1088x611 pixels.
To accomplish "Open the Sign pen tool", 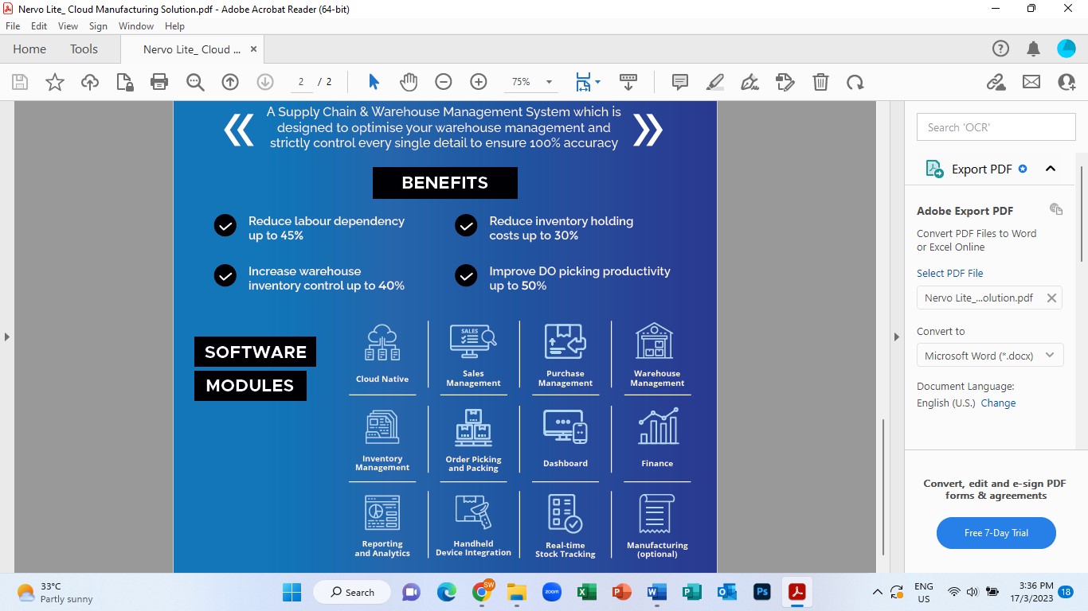I will click(x=749, y=82).
